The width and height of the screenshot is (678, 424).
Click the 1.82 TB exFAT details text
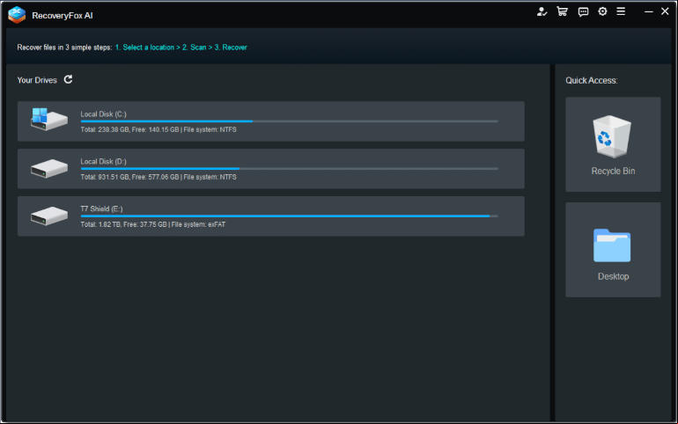coord(152,224)
